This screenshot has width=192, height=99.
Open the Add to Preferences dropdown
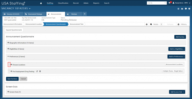176,56
